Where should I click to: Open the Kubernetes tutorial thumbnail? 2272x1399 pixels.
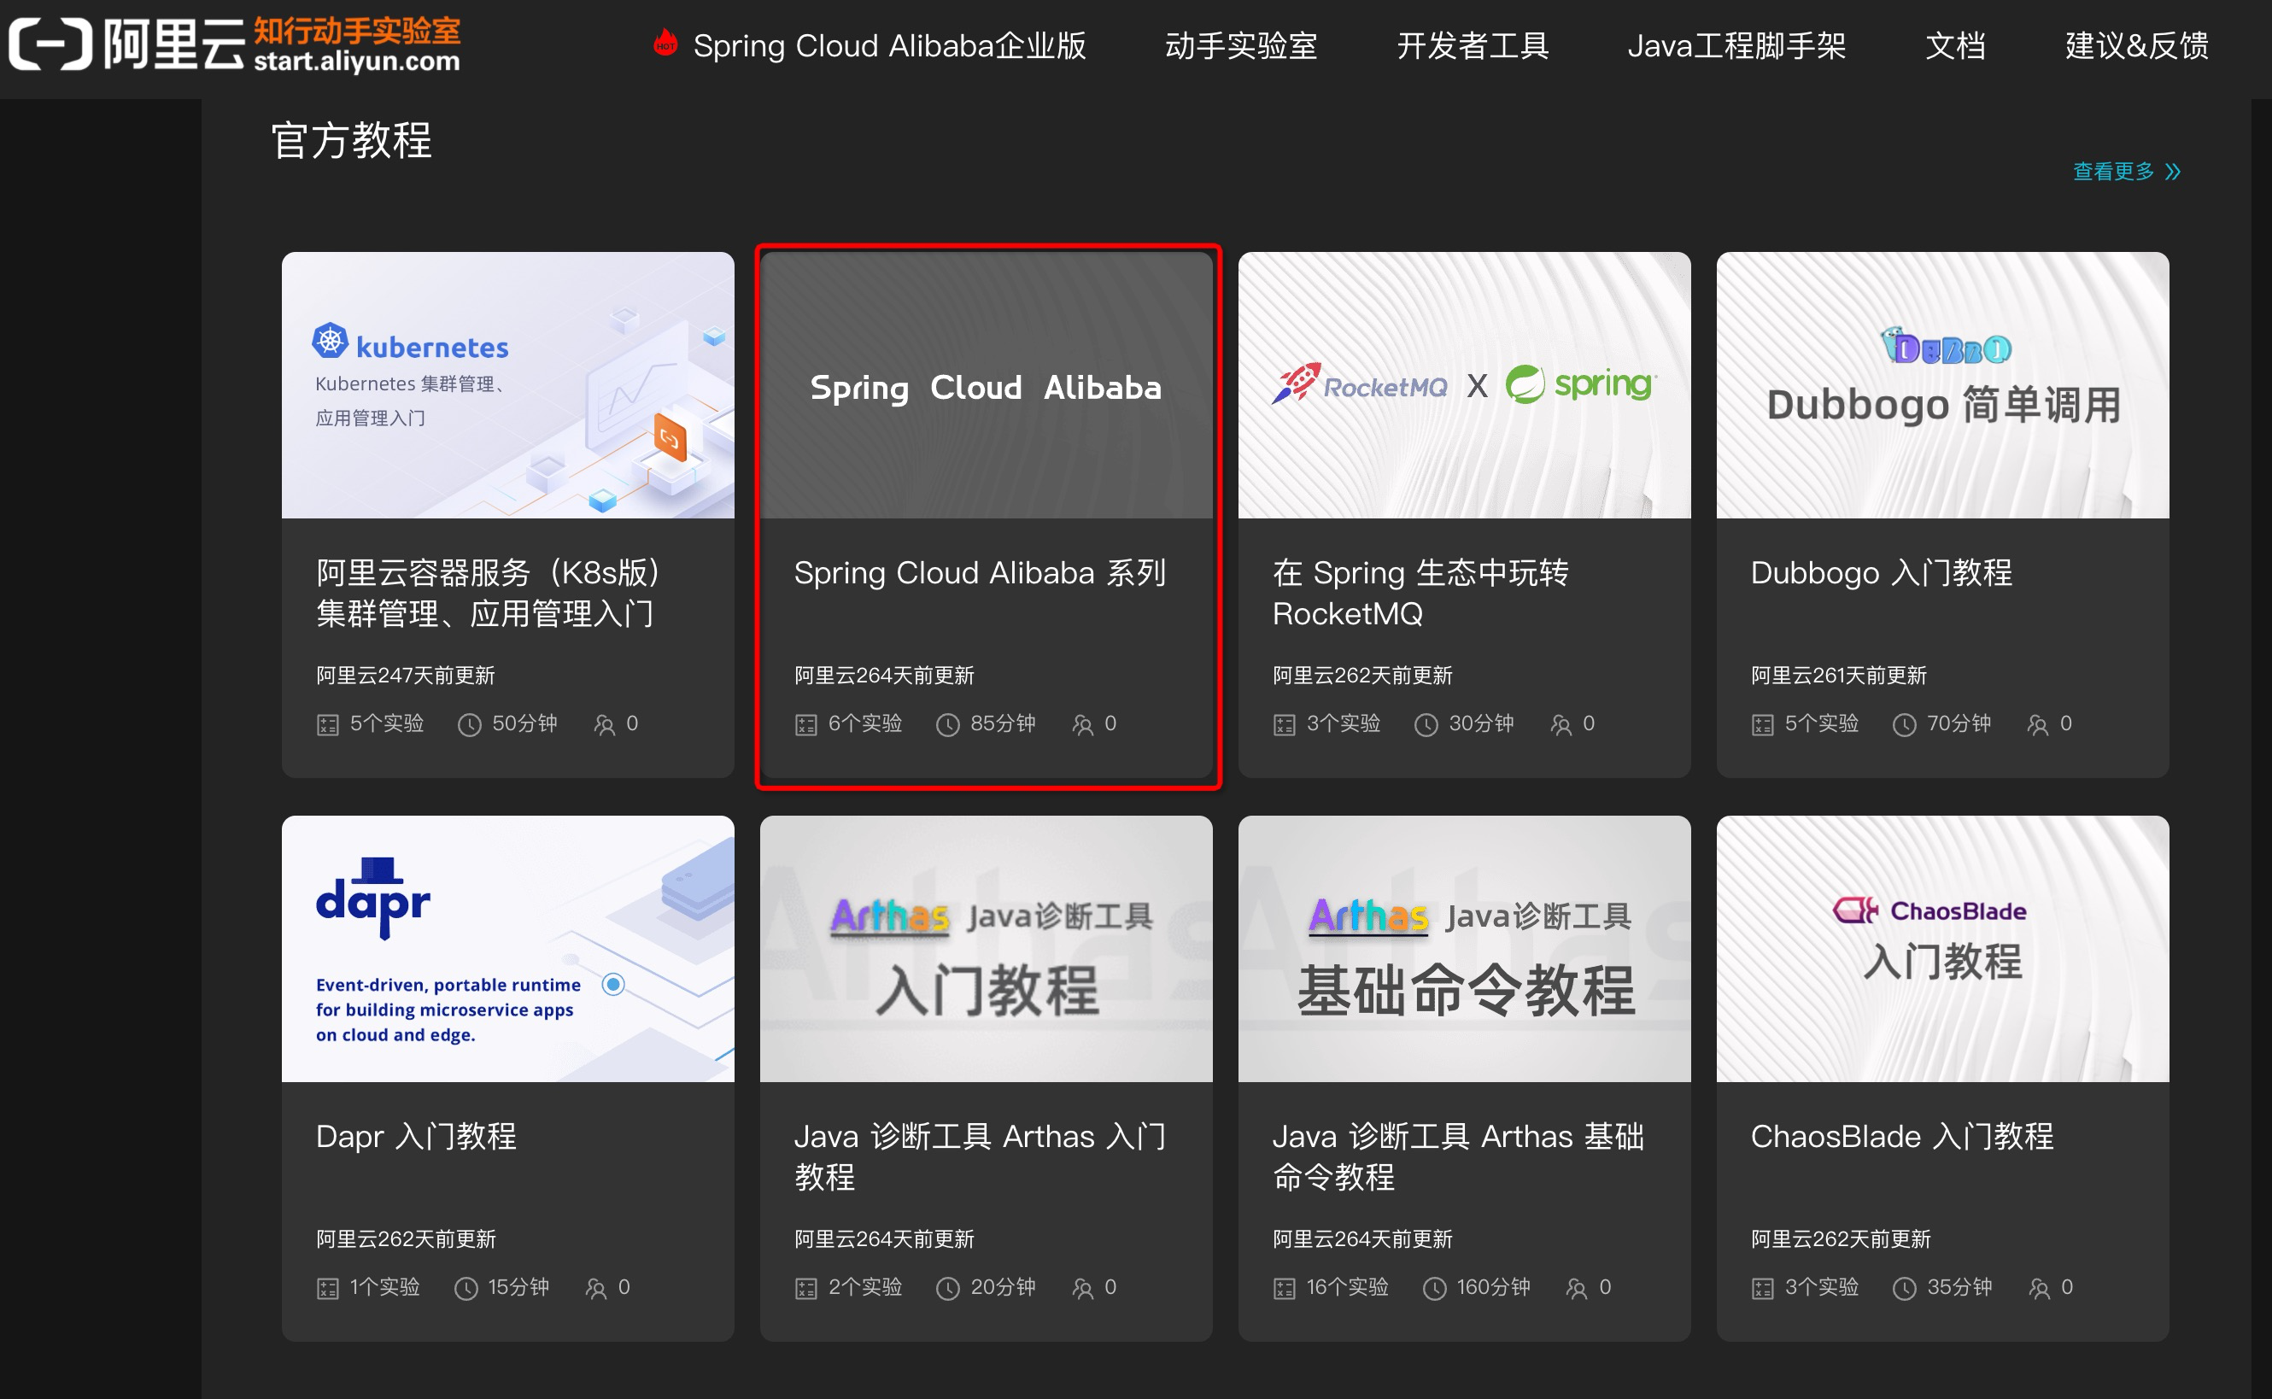pyautogui.click(x=508, y=385)
